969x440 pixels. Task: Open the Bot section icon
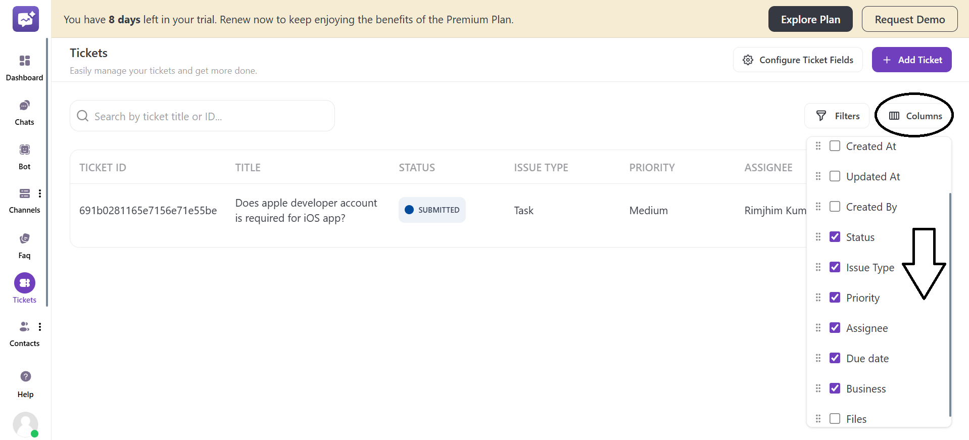tap(24, 150)
